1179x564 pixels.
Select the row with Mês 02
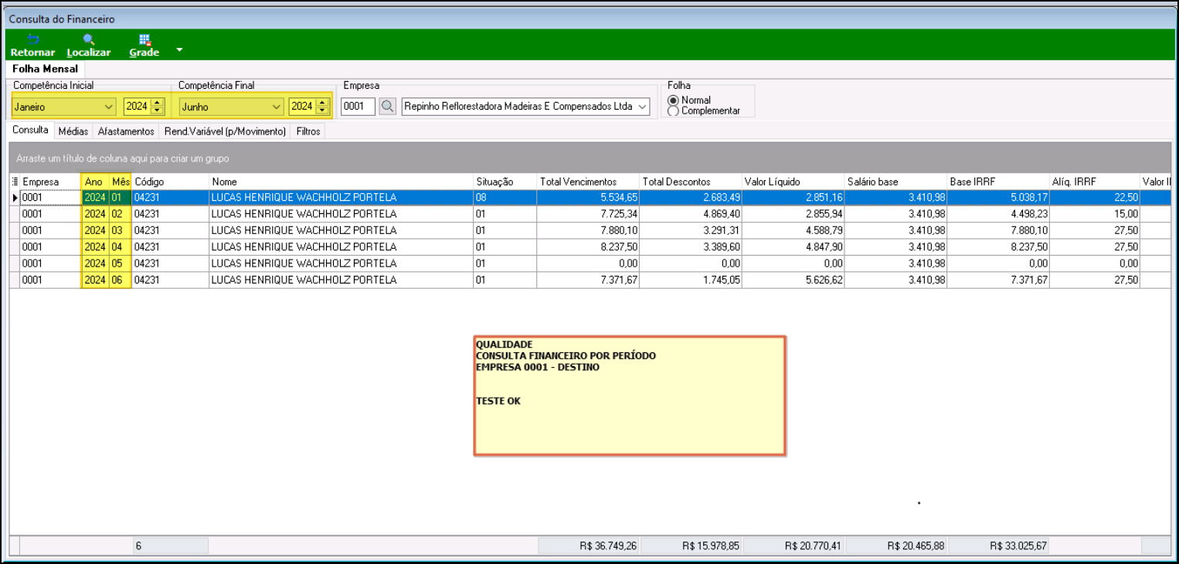click(x=590, y=214)
